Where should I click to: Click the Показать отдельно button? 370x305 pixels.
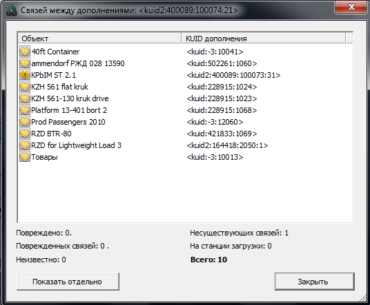click(68, 282)
